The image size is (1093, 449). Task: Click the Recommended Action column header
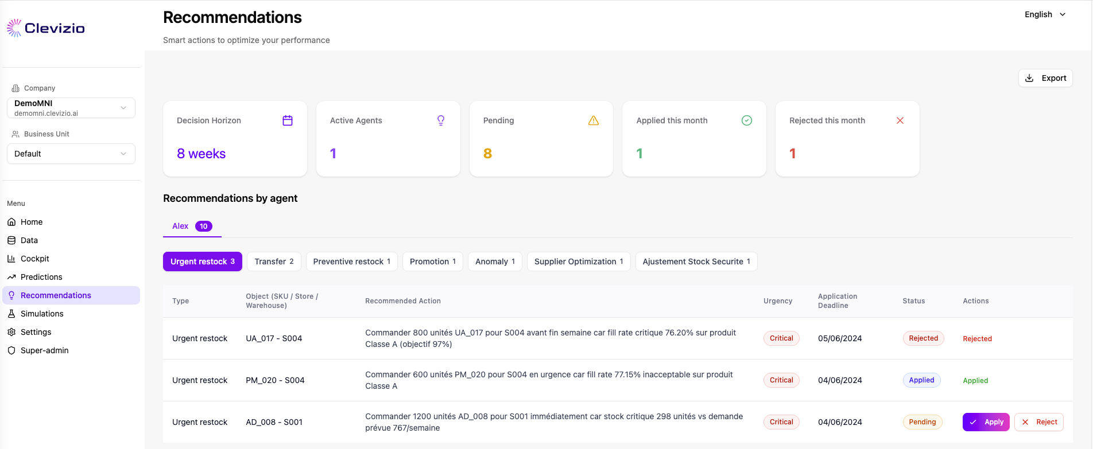403,301
